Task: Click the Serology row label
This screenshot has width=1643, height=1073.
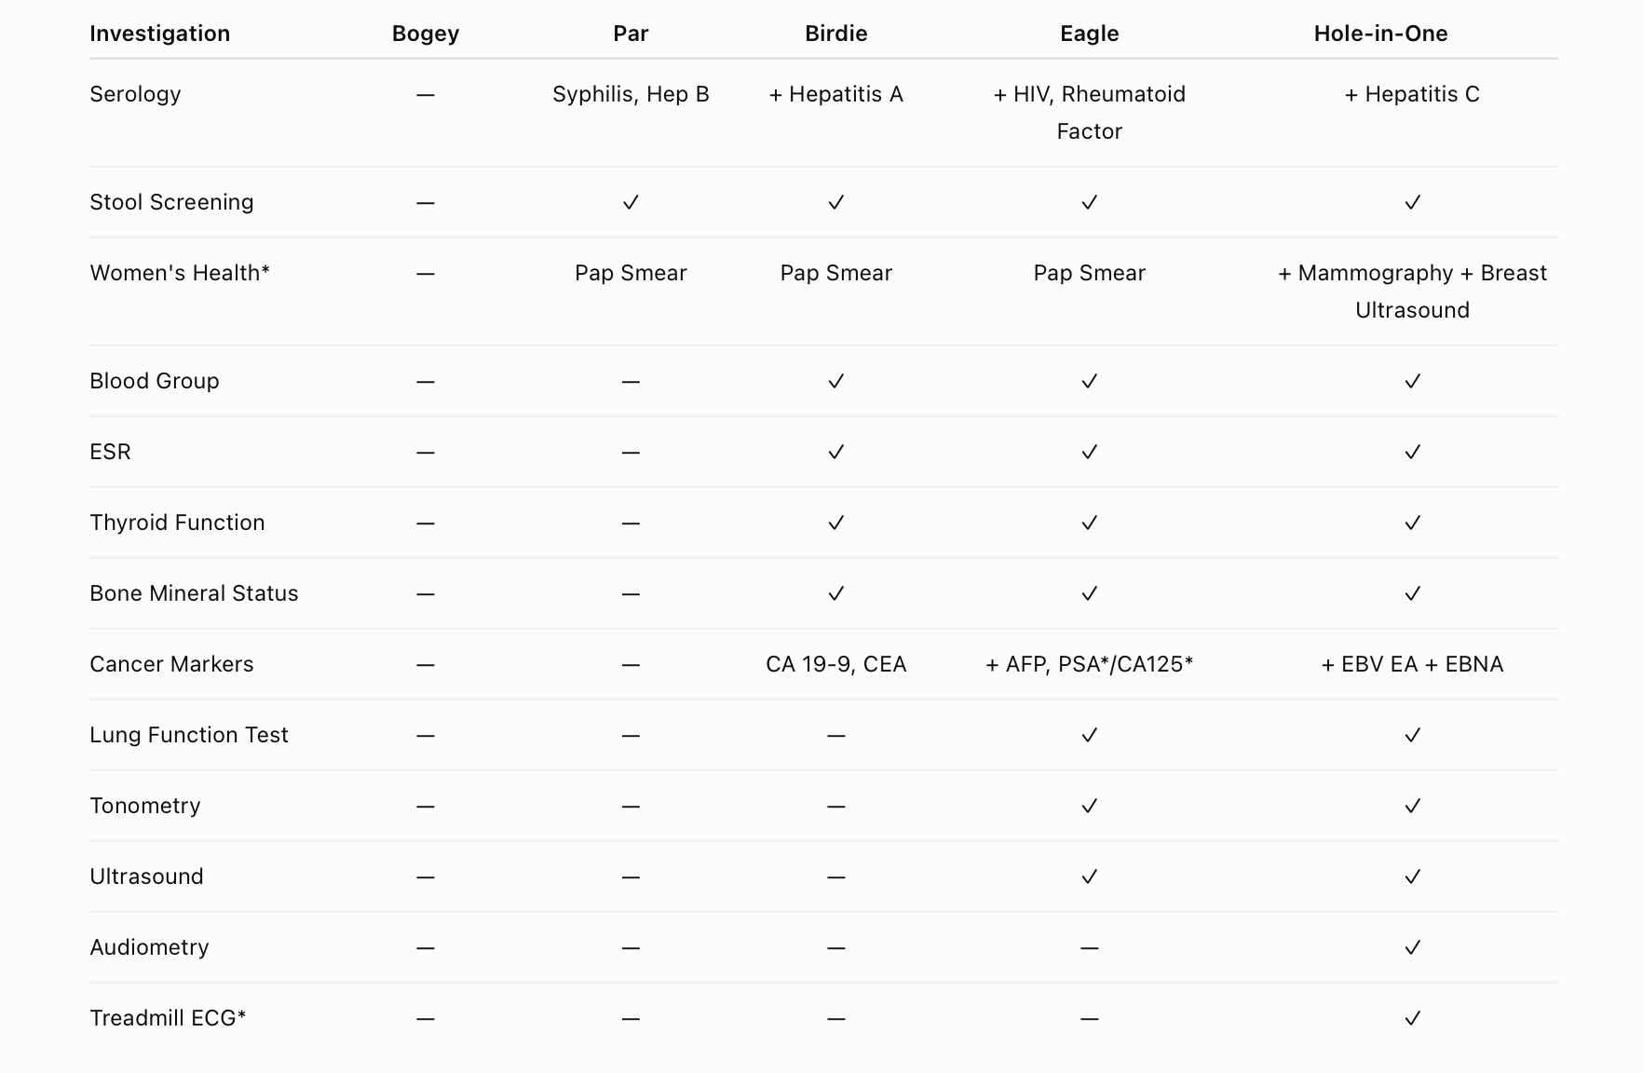Action: tap(135, 94)
